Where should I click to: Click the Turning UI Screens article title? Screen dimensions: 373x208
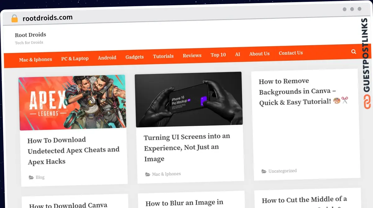click(x=186, y=148)
